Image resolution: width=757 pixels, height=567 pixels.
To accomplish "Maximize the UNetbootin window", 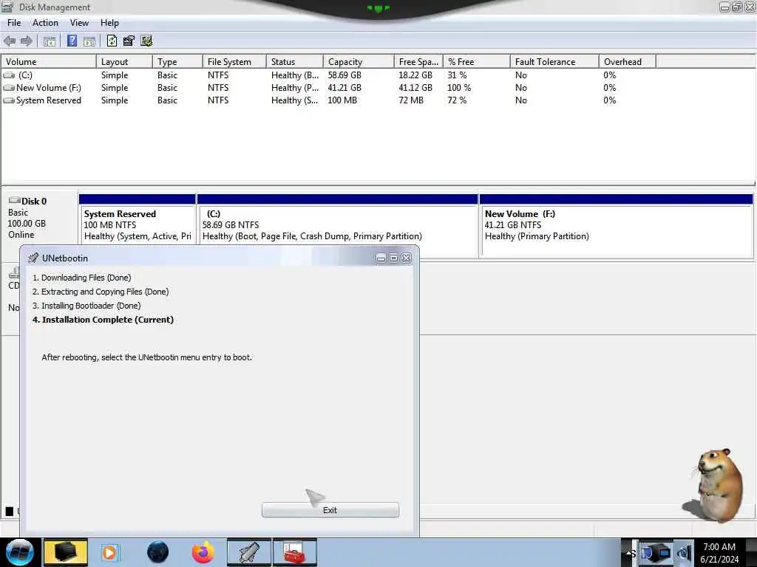I will 393,258.
